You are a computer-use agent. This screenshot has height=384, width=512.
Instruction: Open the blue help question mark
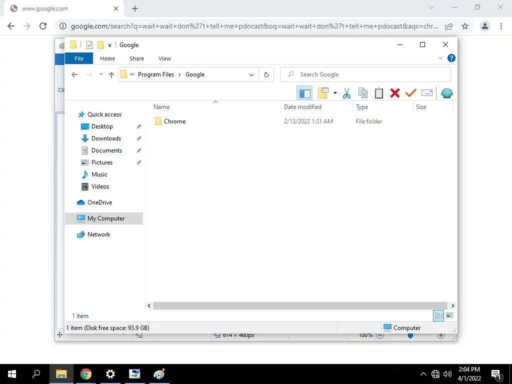[451, 58]
